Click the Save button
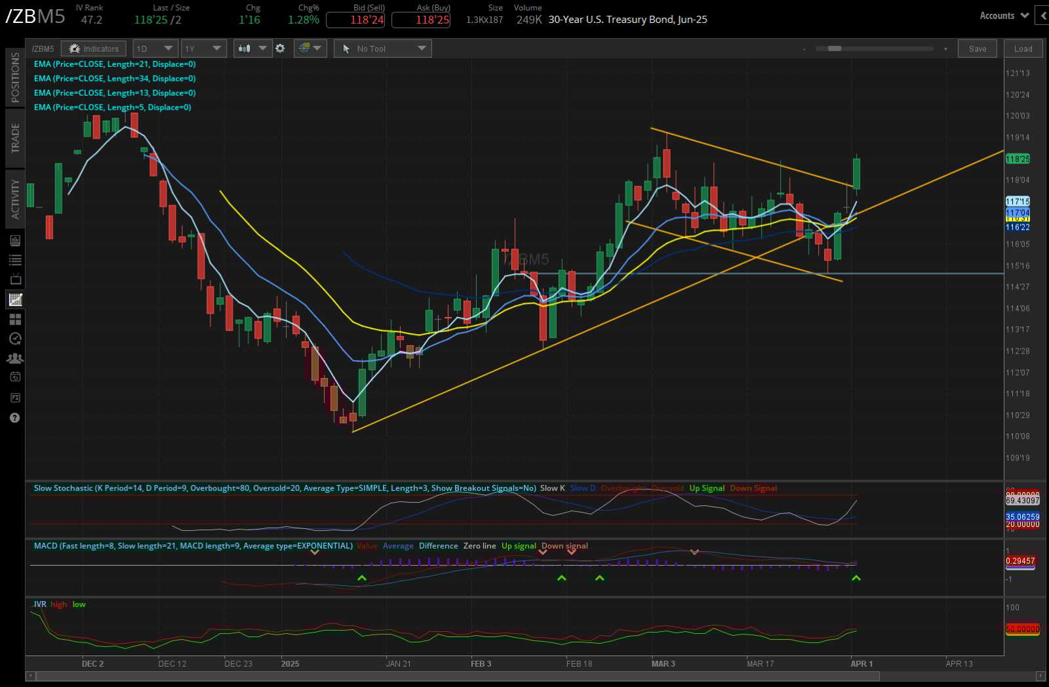The image size is (1049, 687). point(977,48)
